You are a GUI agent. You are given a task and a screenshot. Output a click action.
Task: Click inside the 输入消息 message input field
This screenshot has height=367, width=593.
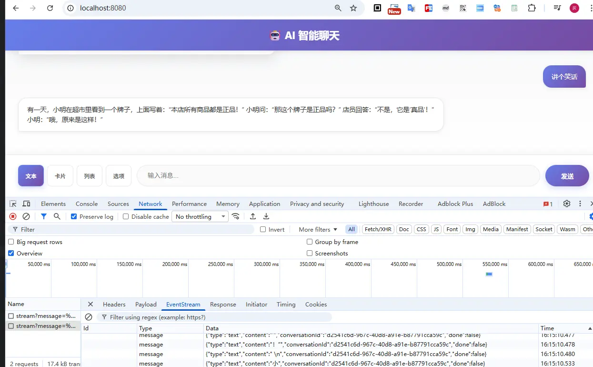[338, 175]
